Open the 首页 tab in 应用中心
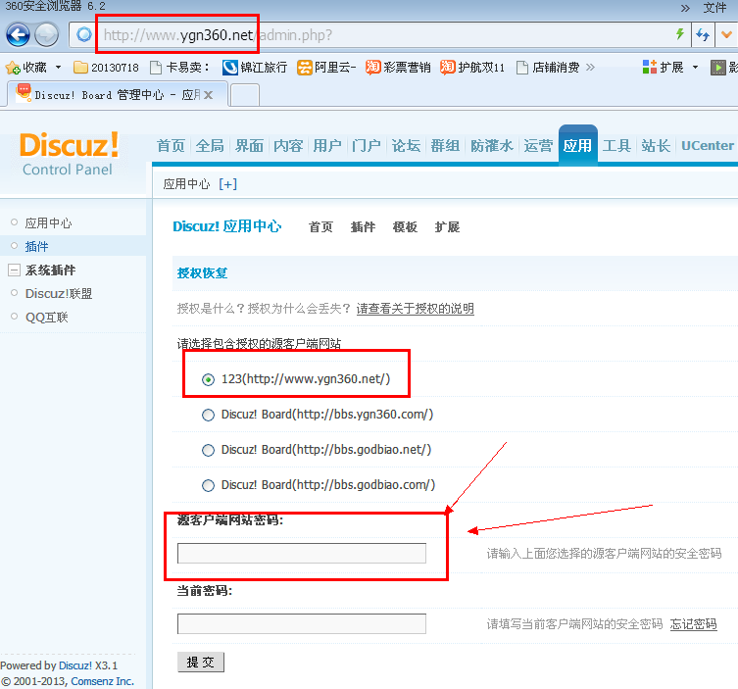Screen dimensions: 738x689 pyautogui.click(x=320, y=226)
